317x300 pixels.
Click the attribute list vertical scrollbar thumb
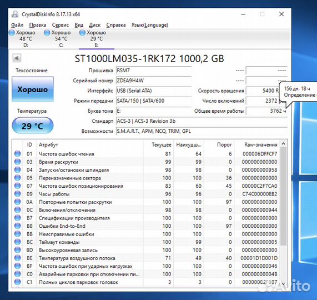click(284, 196)
